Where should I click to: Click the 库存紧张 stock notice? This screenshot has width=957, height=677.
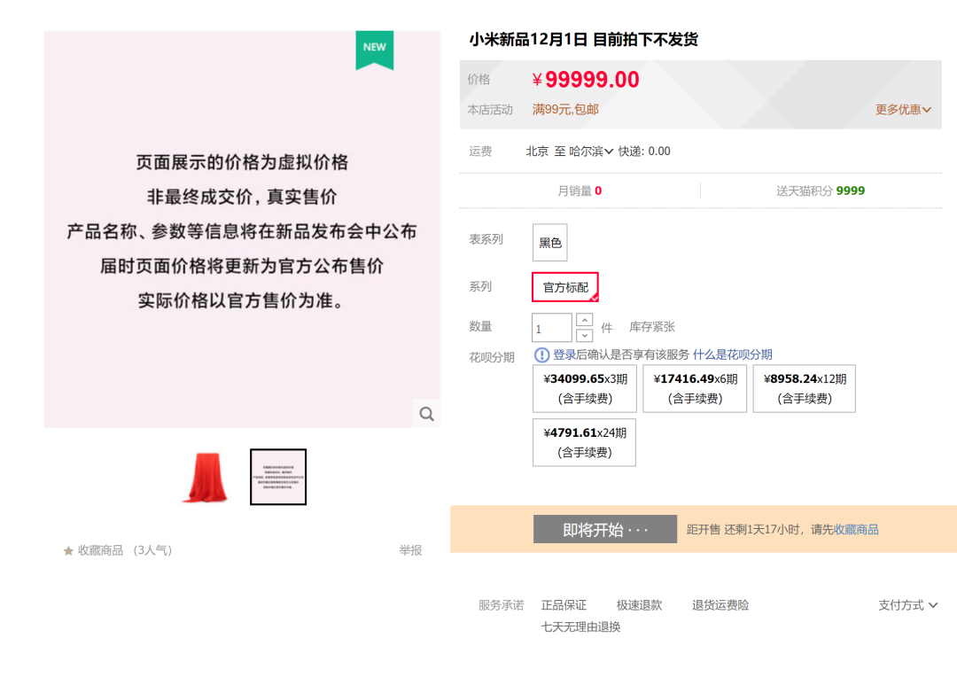pos(652,327)
